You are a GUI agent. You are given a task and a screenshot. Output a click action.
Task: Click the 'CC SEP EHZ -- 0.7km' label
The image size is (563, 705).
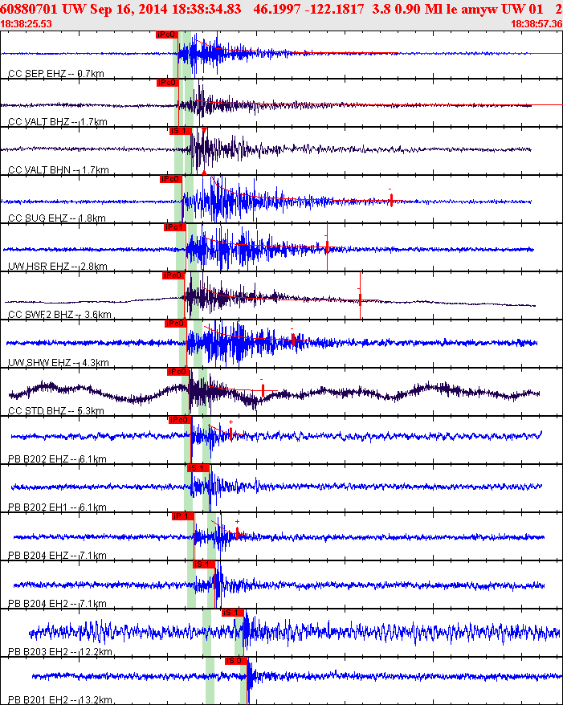(x=56, y=74)
